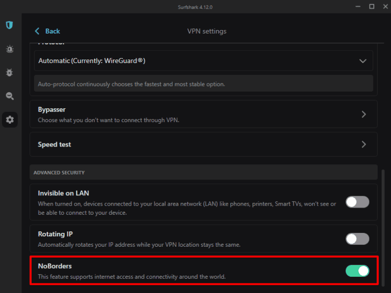Click the back arrow chevron icon
This screenshot has height=293, width=391.
37,31
